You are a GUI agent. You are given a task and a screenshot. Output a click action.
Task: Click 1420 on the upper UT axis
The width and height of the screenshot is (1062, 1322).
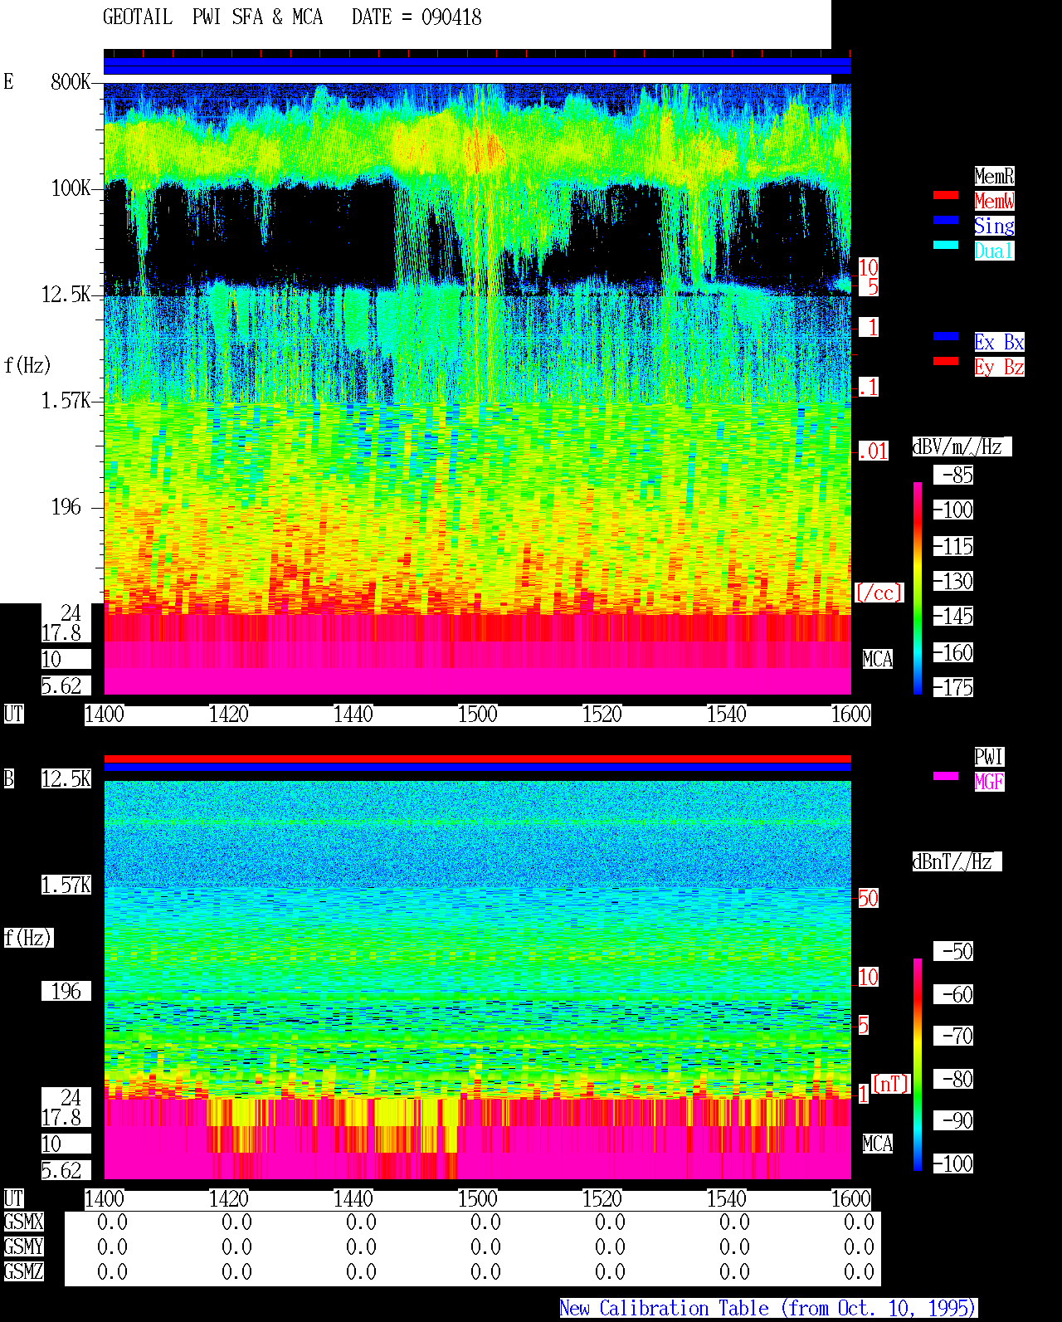[229, 714]
